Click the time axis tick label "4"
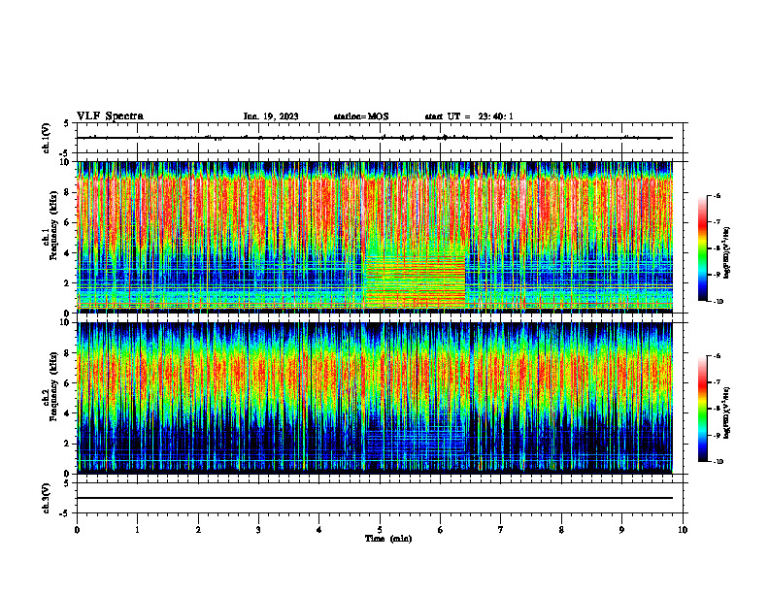Viewport: 769px width, 594px height. coord(319,530)
